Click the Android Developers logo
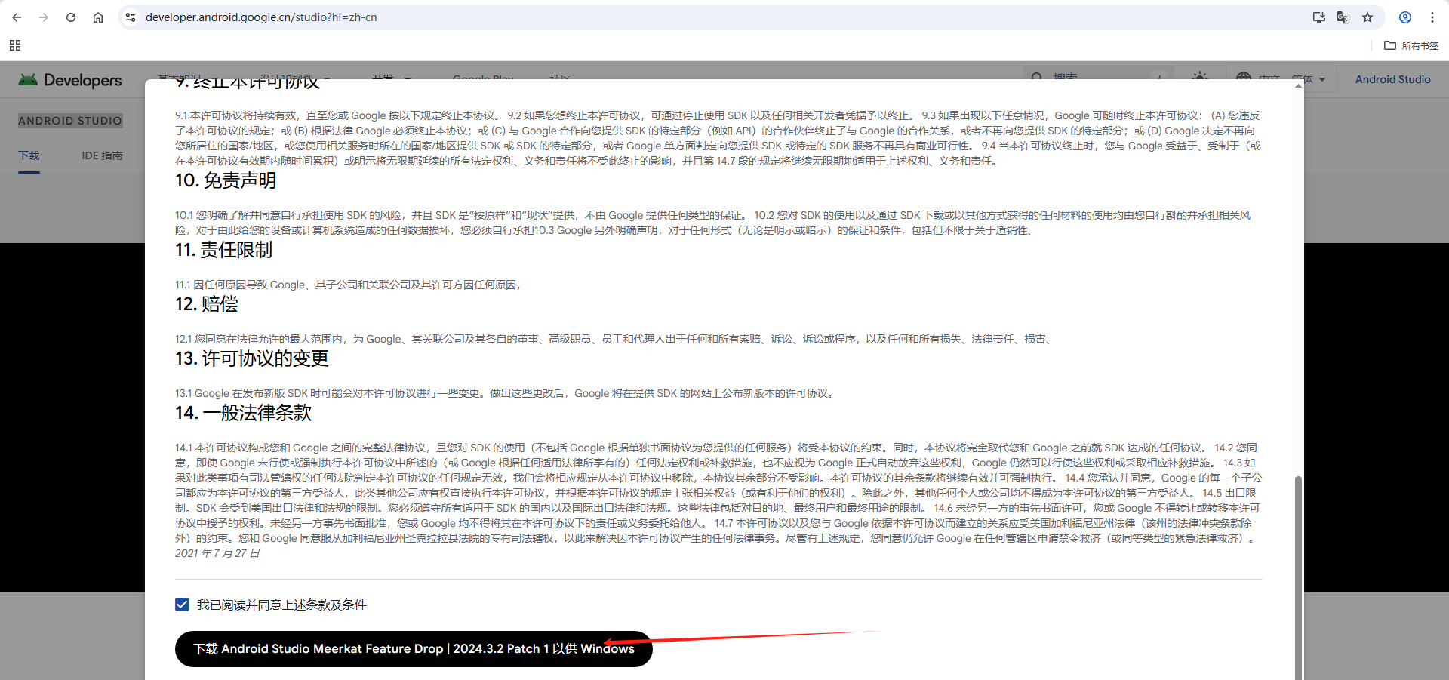 [x=70, y=80]
